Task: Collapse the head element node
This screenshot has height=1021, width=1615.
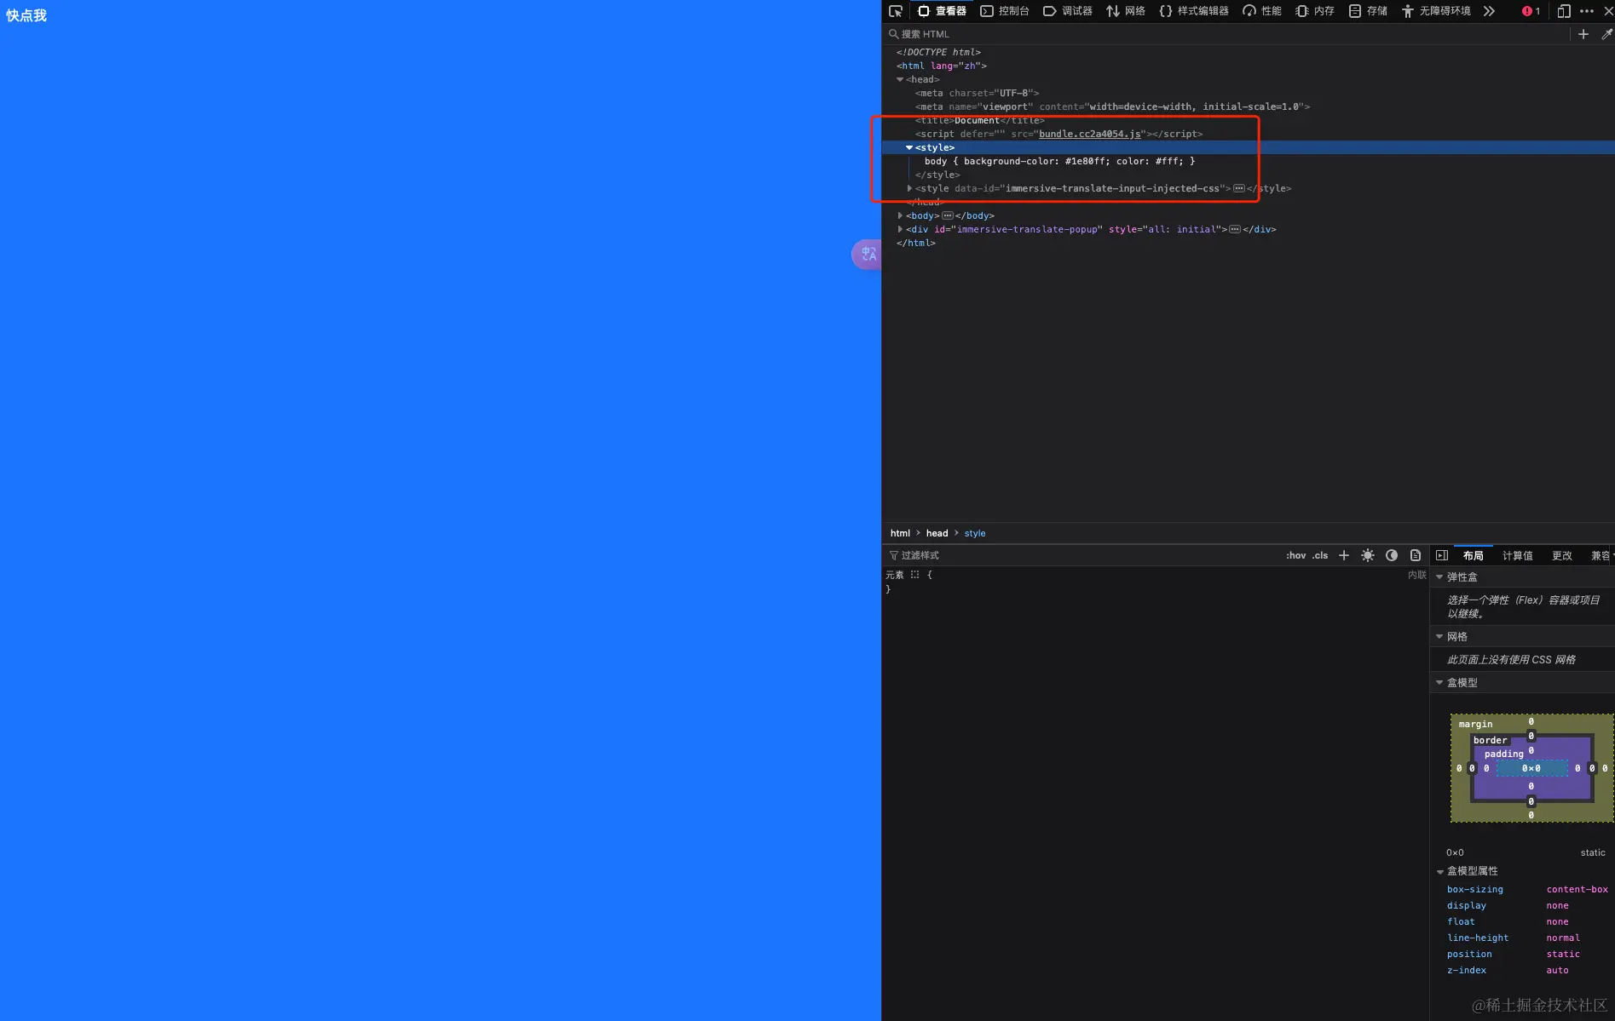Action: (900, 79)
